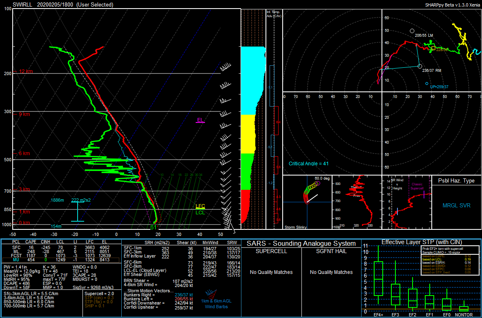This screenshot has height=318, width=482.
Task: Click the SHIP = 0.1 index
Action: tap(96, 306)
